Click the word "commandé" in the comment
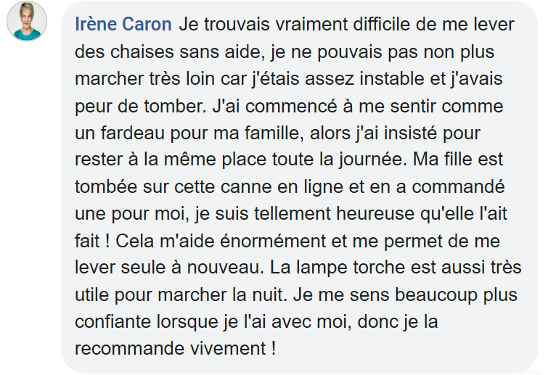 [458, 187]
